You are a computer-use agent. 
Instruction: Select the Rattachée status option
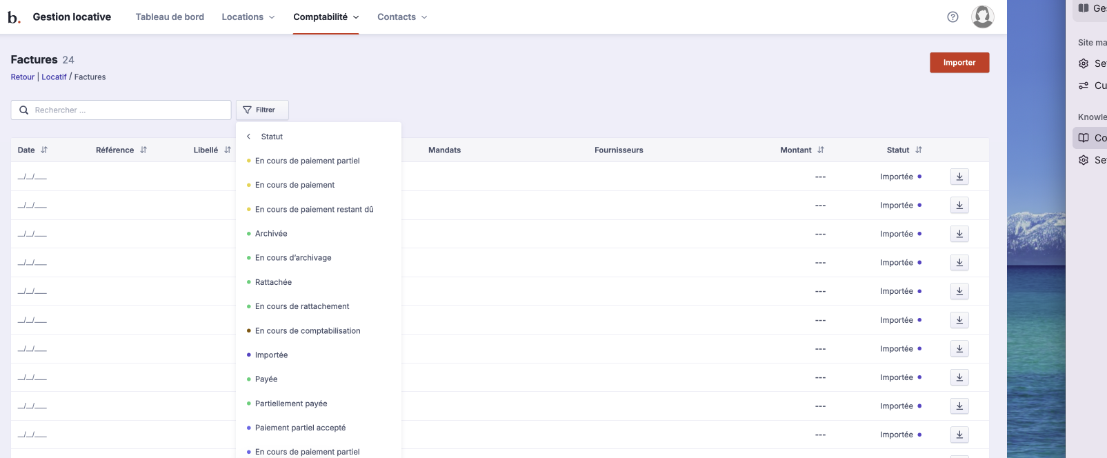click(x=273, y=282)
